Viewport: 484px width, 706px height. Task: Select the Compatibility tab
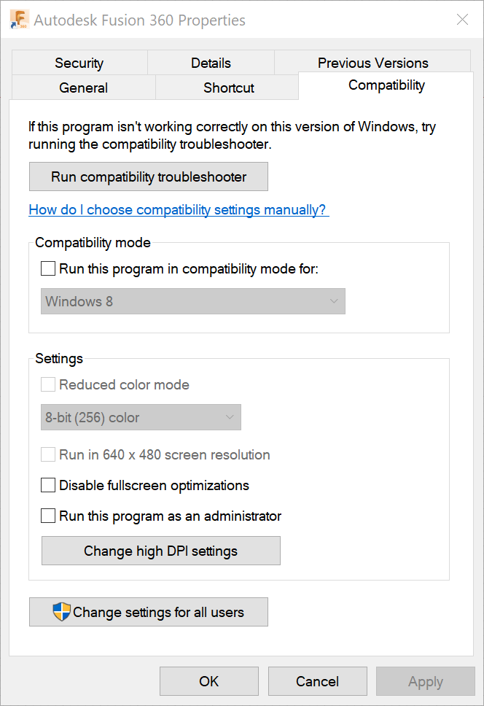tap(386, 85)
